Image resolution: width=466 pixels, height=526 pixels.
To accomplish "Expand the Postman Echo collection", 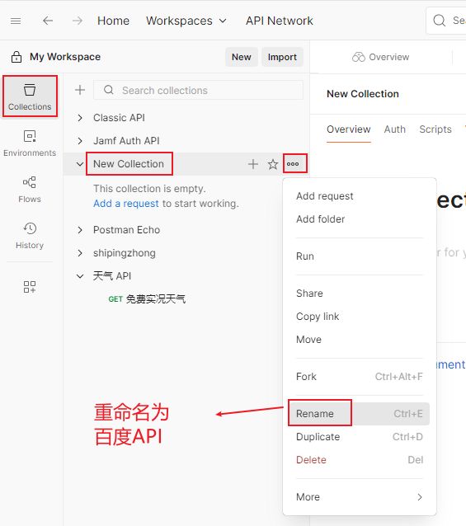I will click(80, 230).
